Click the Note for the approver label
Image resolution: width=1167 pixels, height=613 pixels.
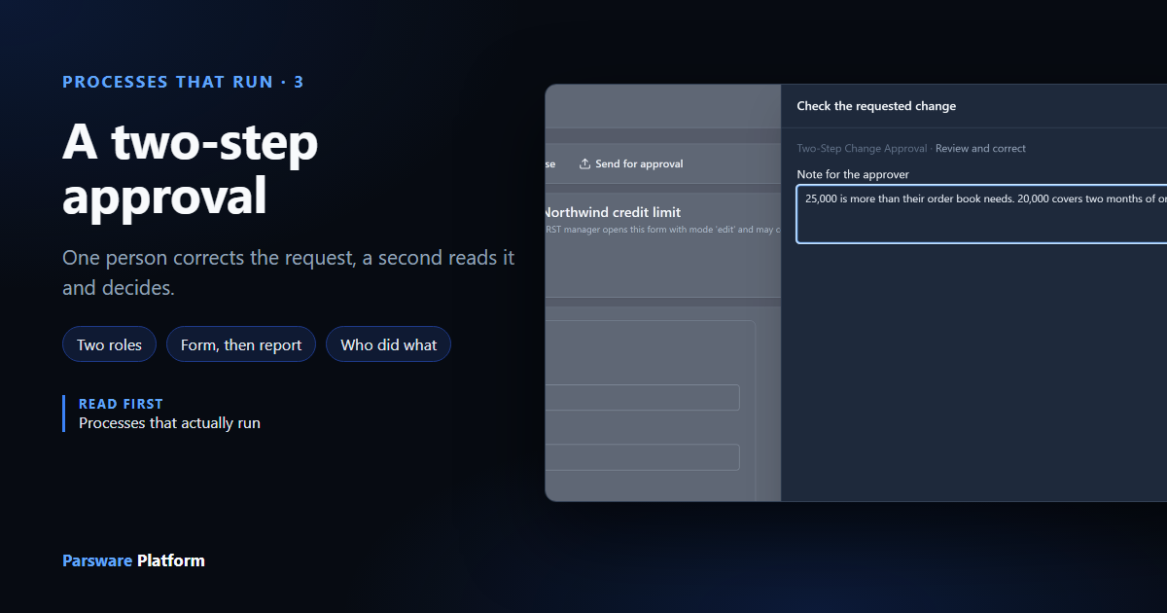coord(853,174)
